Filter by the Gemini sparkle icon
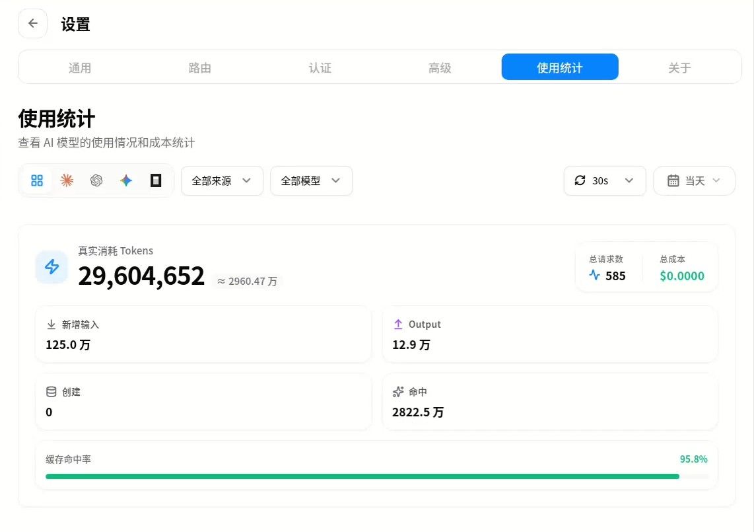Image resolution: width=754 pixels, height=532 pixels. 126,180
